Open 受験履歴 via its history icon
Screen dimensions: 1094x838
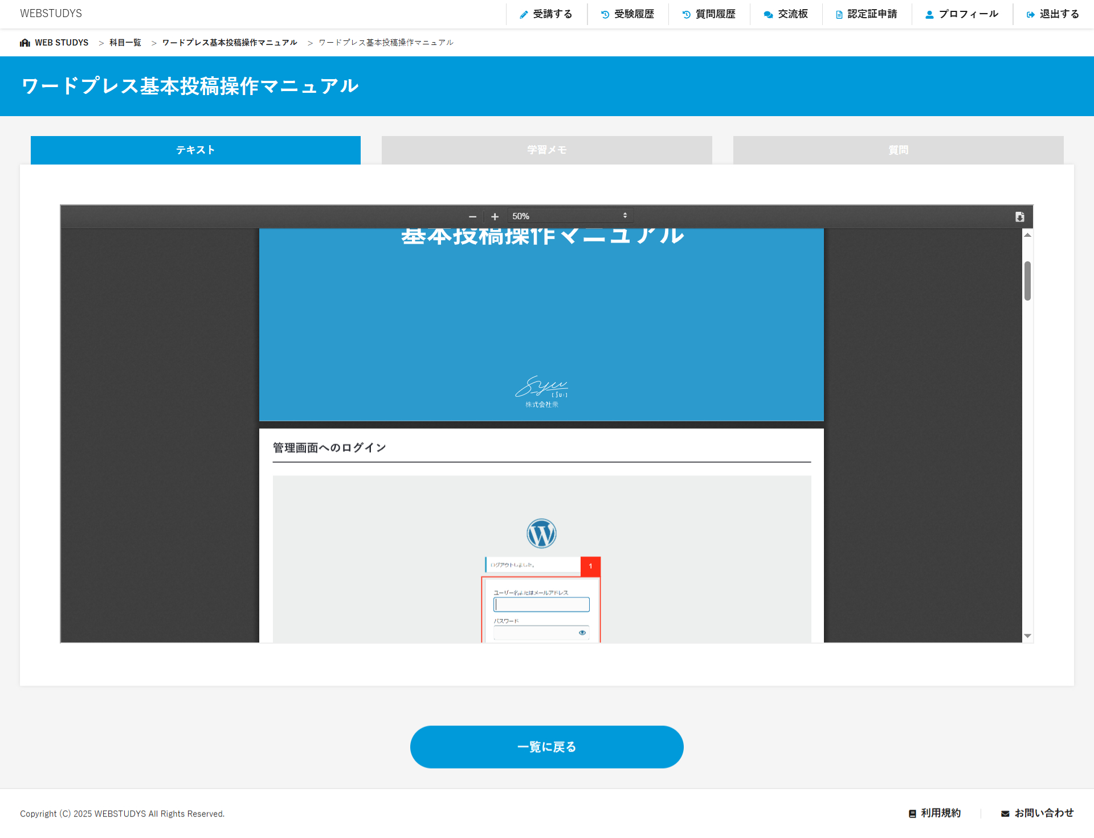[605, 14]
